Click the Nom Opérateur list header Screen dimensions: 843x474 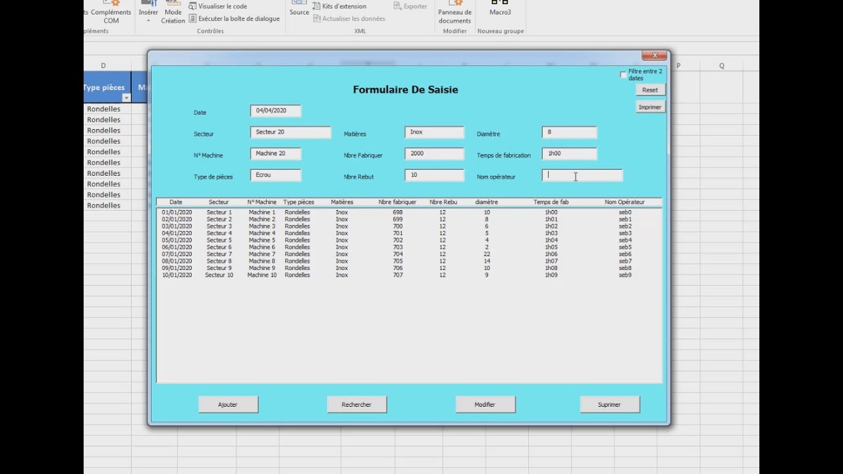tap(624, 202)
